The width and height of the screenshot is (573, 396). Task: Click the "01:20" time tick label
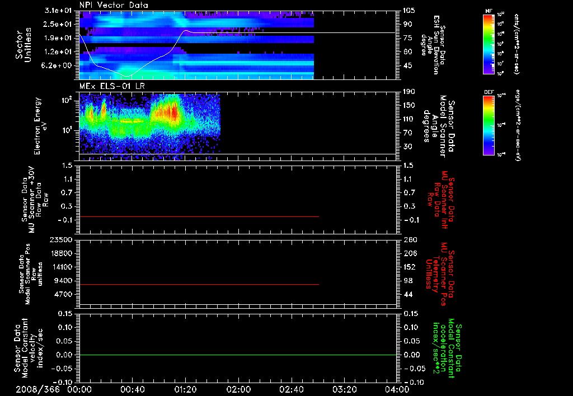[x=185, y=390]
